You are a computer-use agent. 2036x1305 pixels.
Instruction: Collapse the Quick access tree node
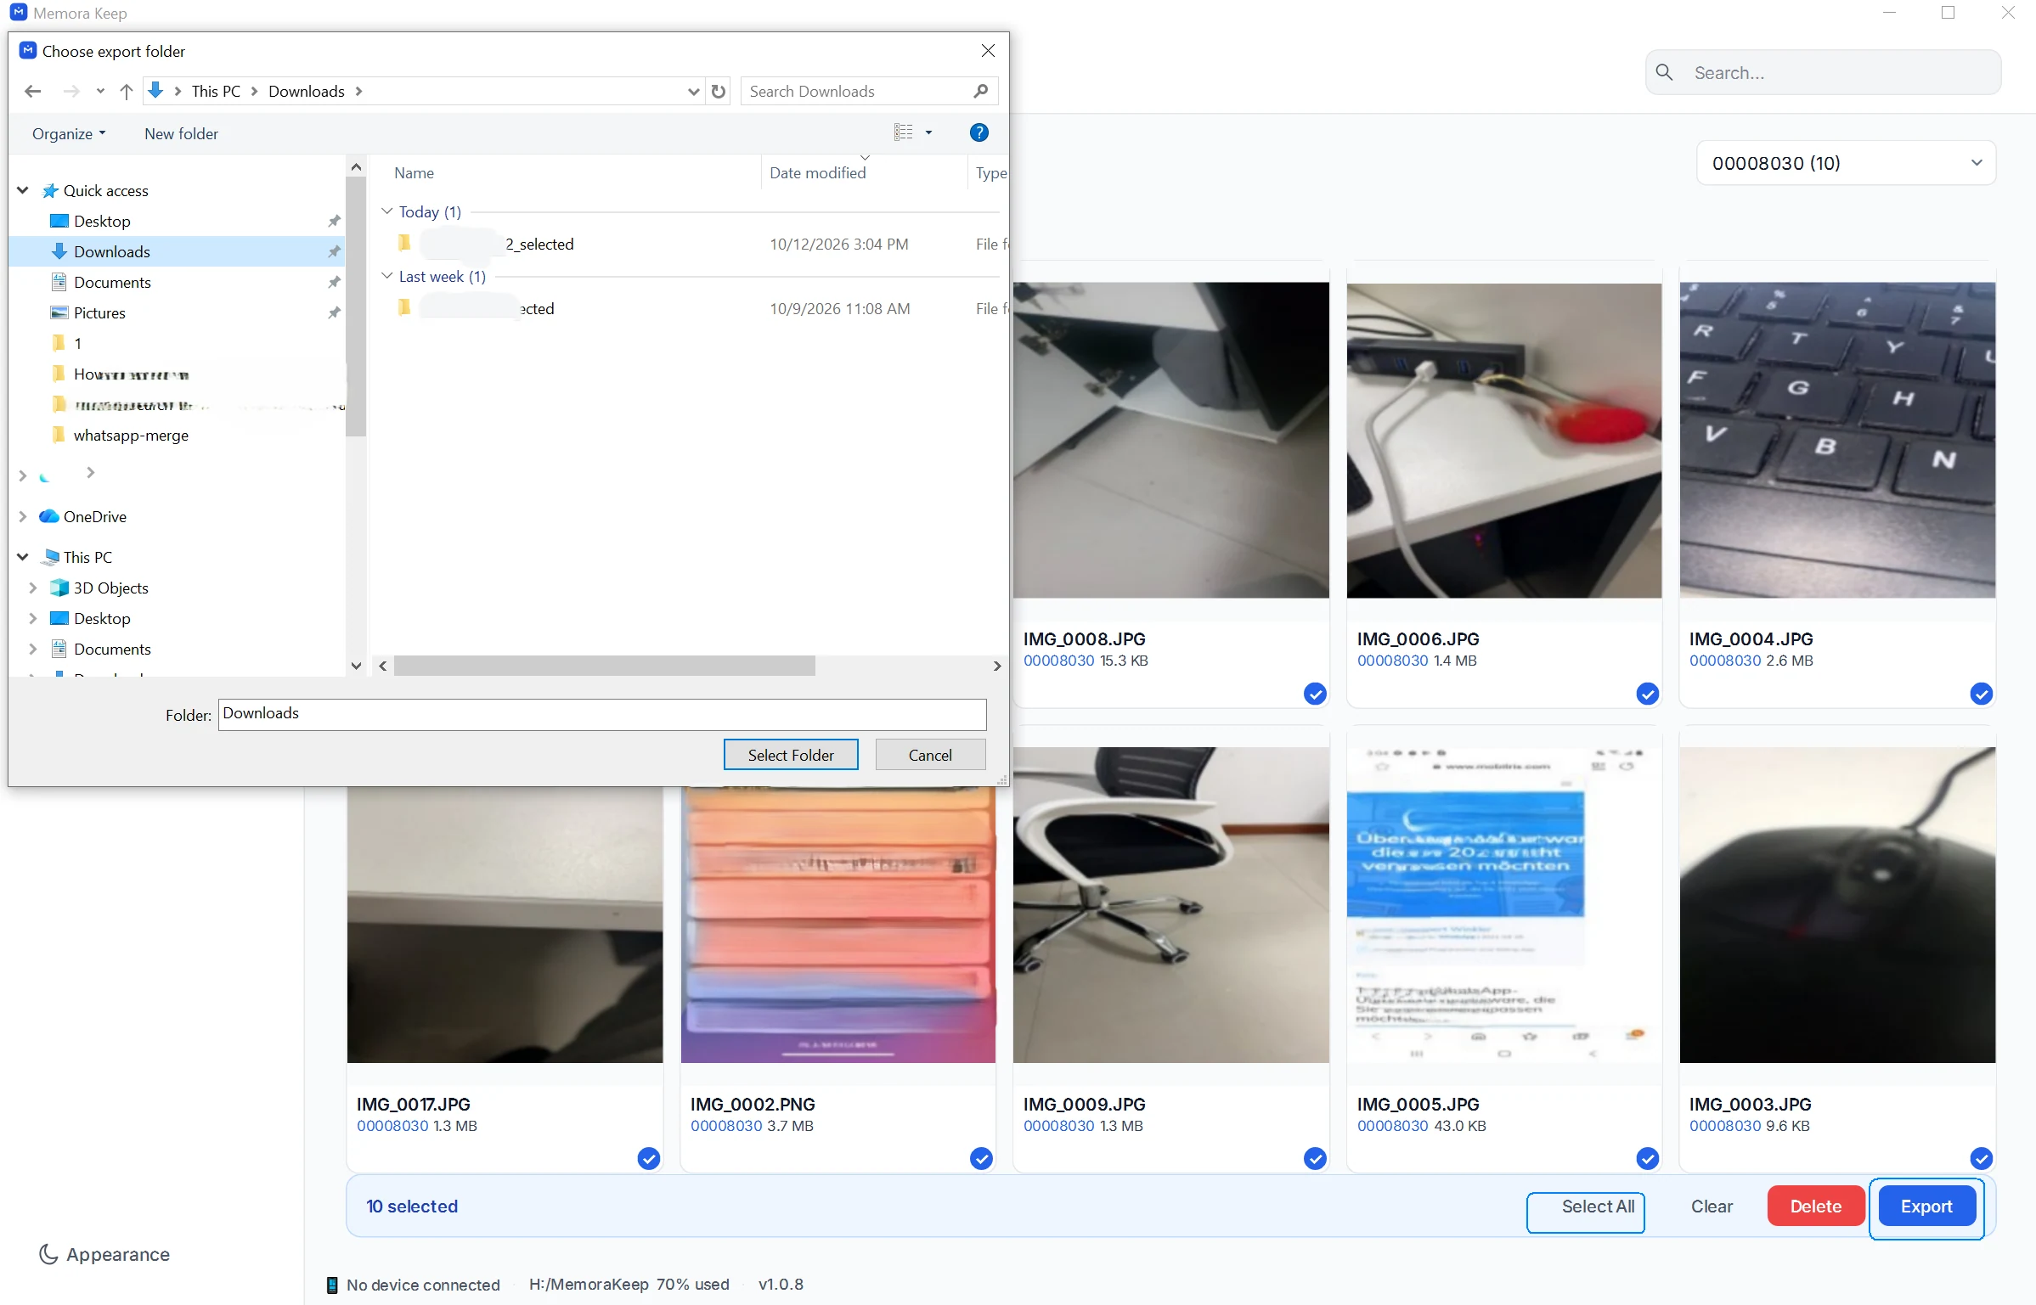click(23, 190)
